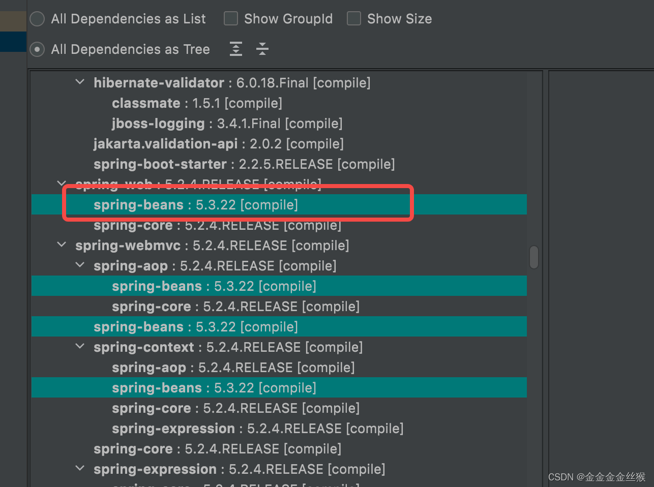The image size is (654, 487).
Task: Select spring-context : 5.2.4.RELEASE row
Action: [x=279, y=347]
